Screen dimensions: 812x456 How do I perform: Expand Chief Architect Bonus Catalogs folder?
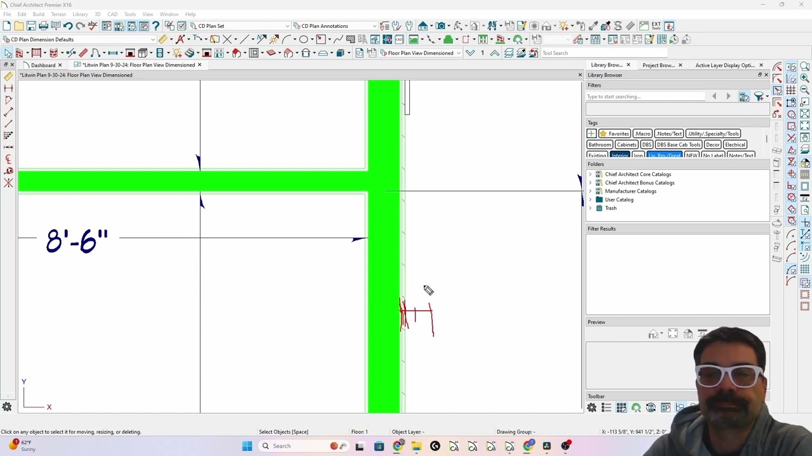tap(590, 183)
